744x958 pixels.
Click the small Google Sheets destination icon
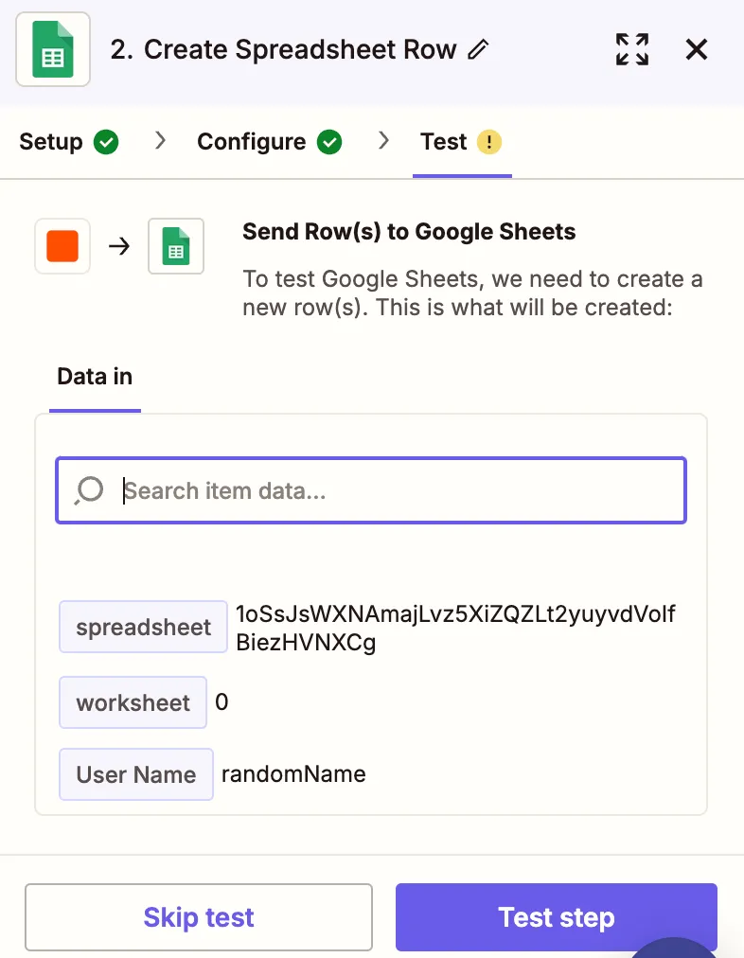tap(176, 246)
